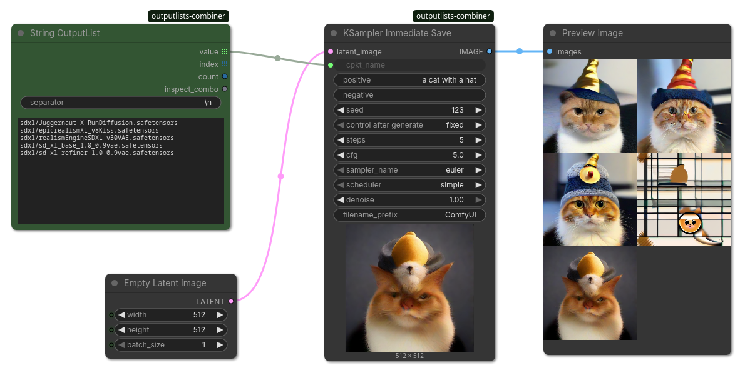Click the midpoint dot on the blue IMAGE link
This screenshot has width=745, height=375.
(520, 51)
